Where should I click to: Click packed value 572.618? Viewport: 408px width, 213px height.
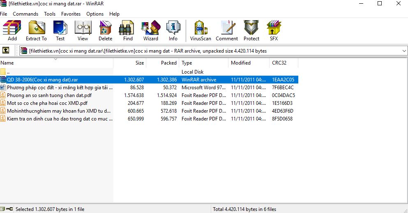click(168, 111)
